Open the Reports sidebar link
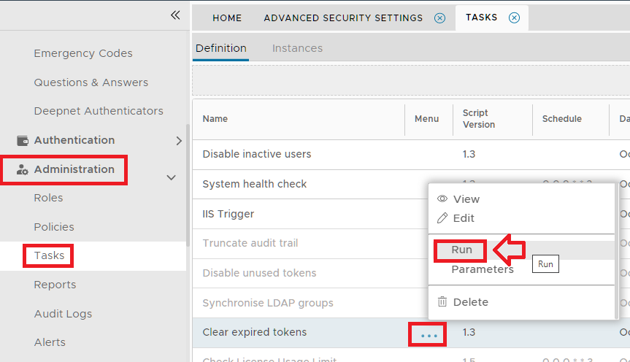Viewport: 630px width, 362px height. click(x=55, y=285)
